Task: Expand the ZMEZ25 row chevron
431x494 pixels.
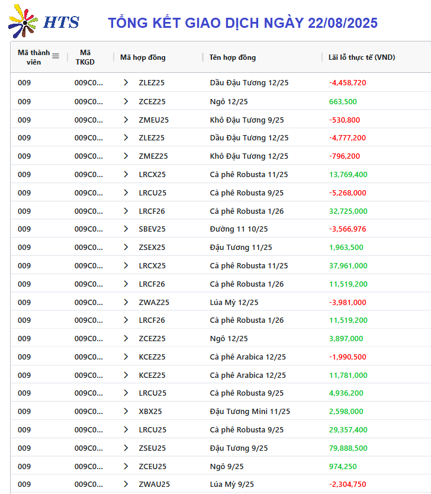Action: tap(126, 156)
